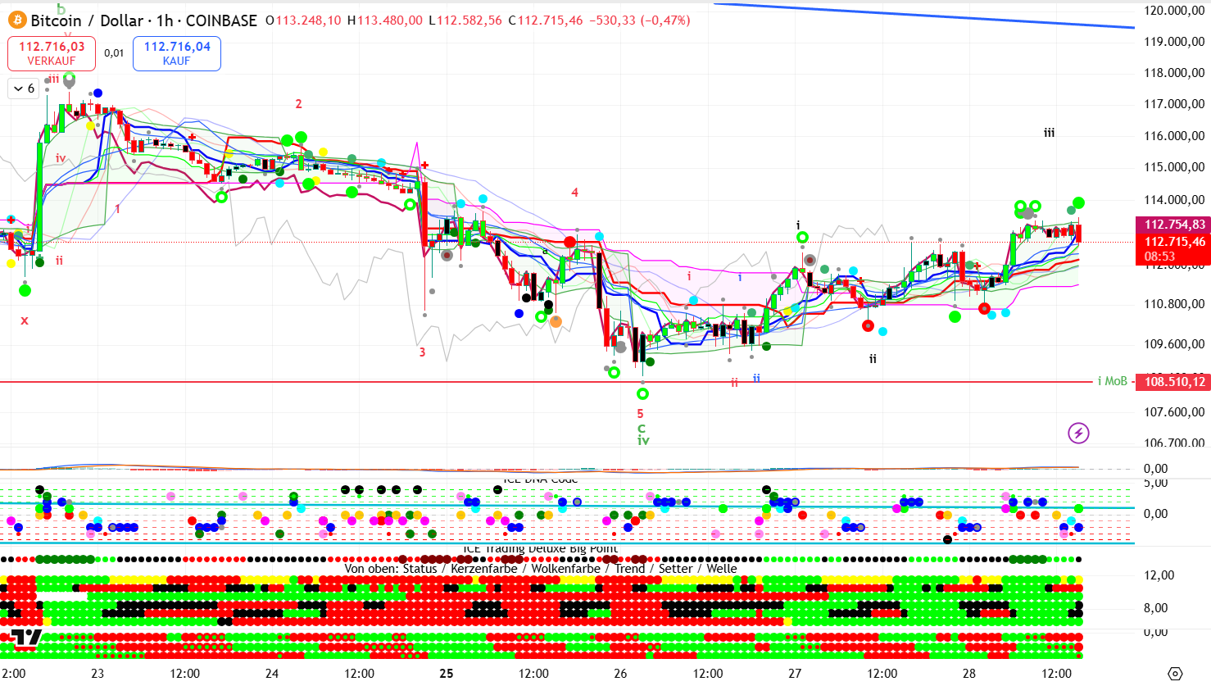This screenshot has width=1211, height=686.
Task: Click the orange Bitcoin symbol logo
Action: [17, 20]
